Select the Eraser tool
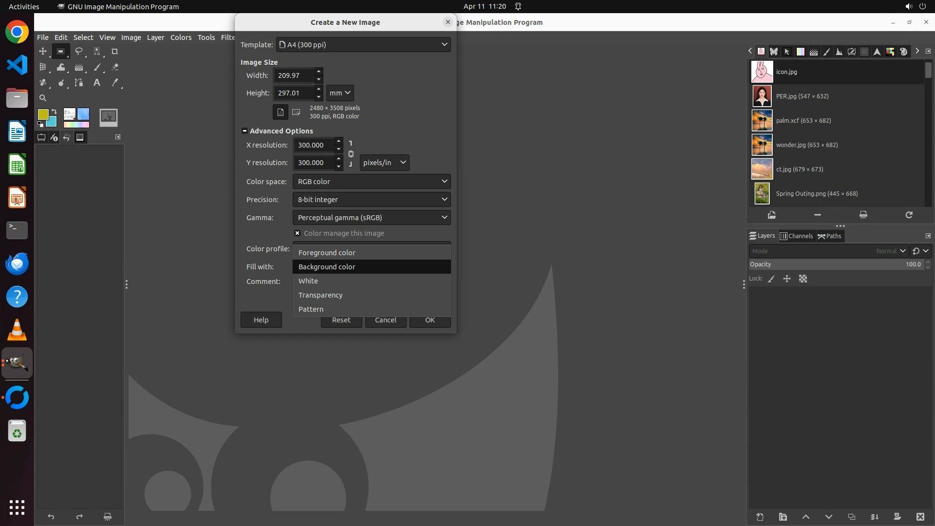This screenshot has width=935, height=526. click(115, 67)
